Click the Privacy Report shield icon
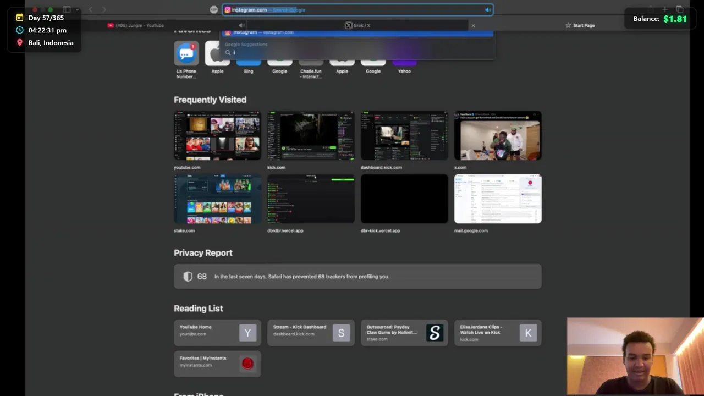Image resolution: width=704 pixels, height=396 pixels. coord(188,277)
